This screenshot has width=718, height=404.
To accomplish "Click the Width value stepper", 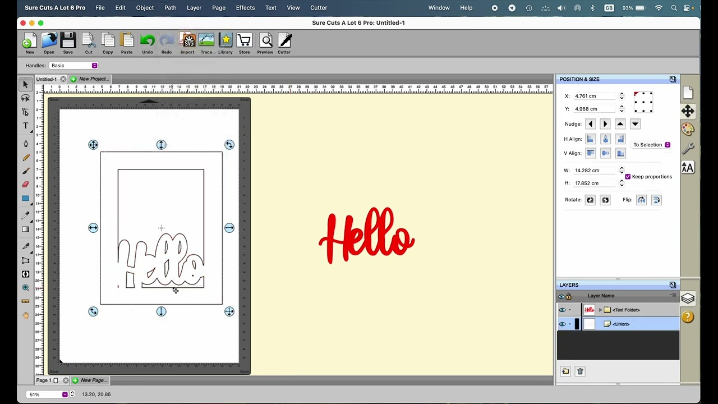I will 622,170.
